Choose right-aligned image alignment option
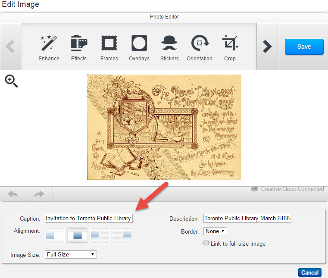The width and height of the screenshot is (328, 278). pos(122,235)
